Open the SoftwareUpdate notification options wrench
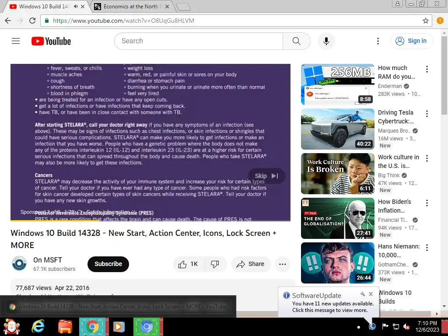Image resolution: width=448 pixels, height=336 pixels. click(362, 294)
